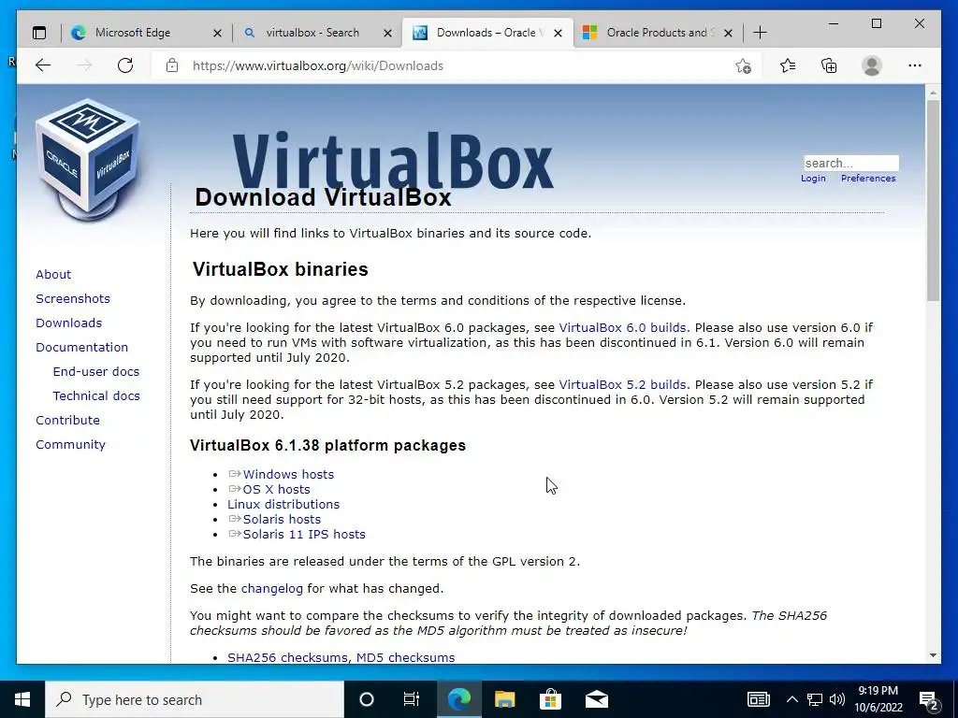Open the Community sidebar link
The height and width of the screenshot is (718, 958).
(x=70, y=445)
